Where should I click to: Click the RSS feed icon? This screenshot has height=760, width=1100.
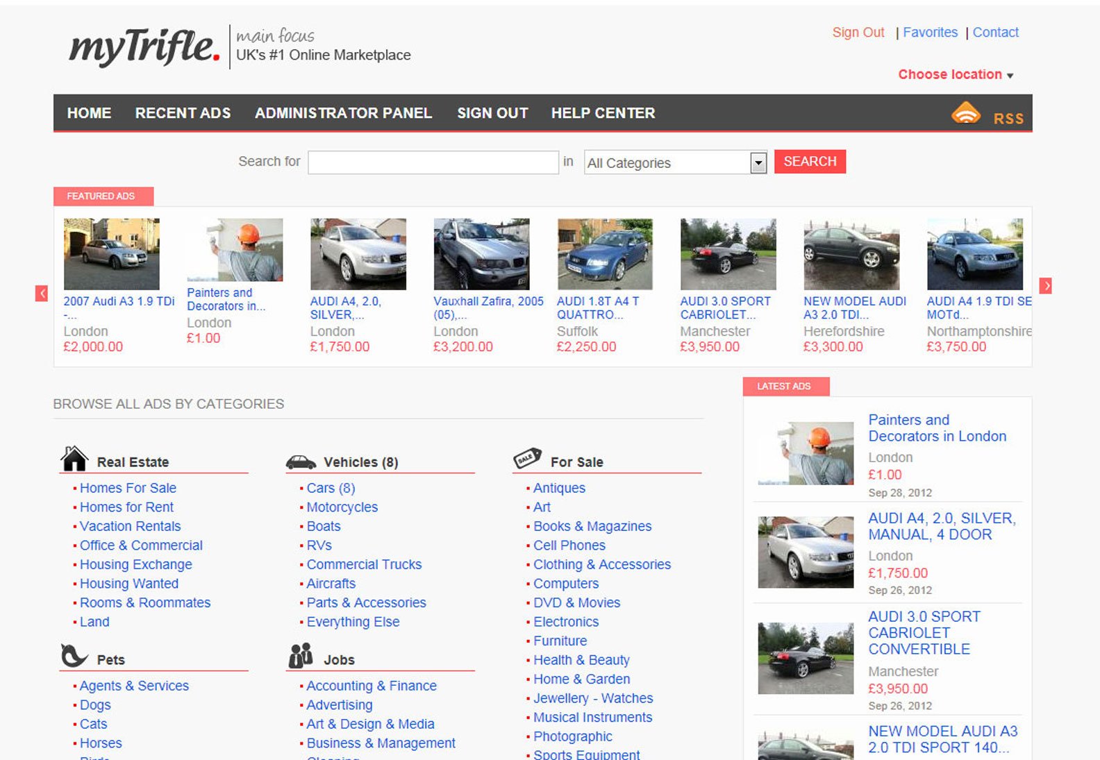pyautogui.click(x=965, y=113)
